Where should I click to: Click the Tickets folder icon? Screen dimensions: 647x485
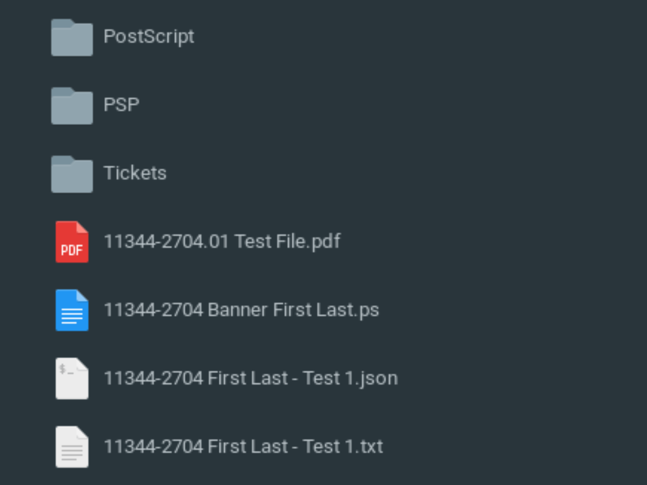tap(72, 174)
